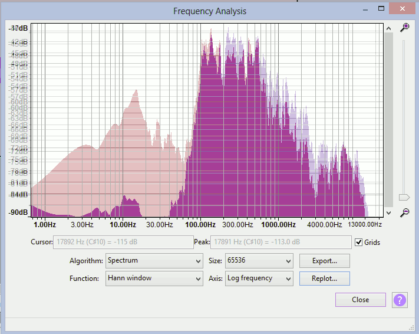This screenshot has width=419, height=334.
Task: Open the Axis dropdown showing Log frequency
Action: click(259, 279)
